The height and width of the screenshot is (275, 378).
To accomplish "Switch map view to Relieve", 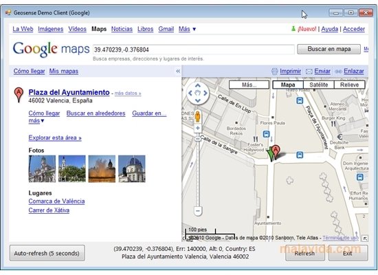I will click(349, 85).
